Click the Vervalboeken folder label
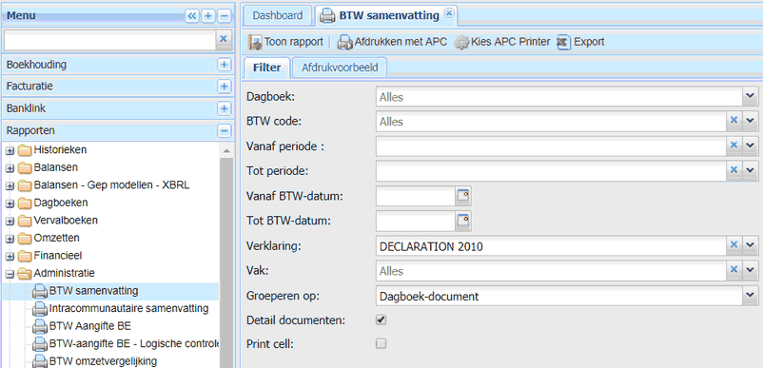Image resolution: width=763 pixels, height=368 pixels. click(x=66, y=221)
